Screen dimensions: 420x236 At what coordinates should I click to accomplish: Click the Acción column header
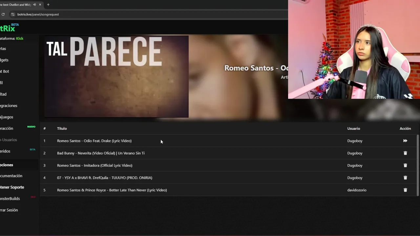(405, 128)
